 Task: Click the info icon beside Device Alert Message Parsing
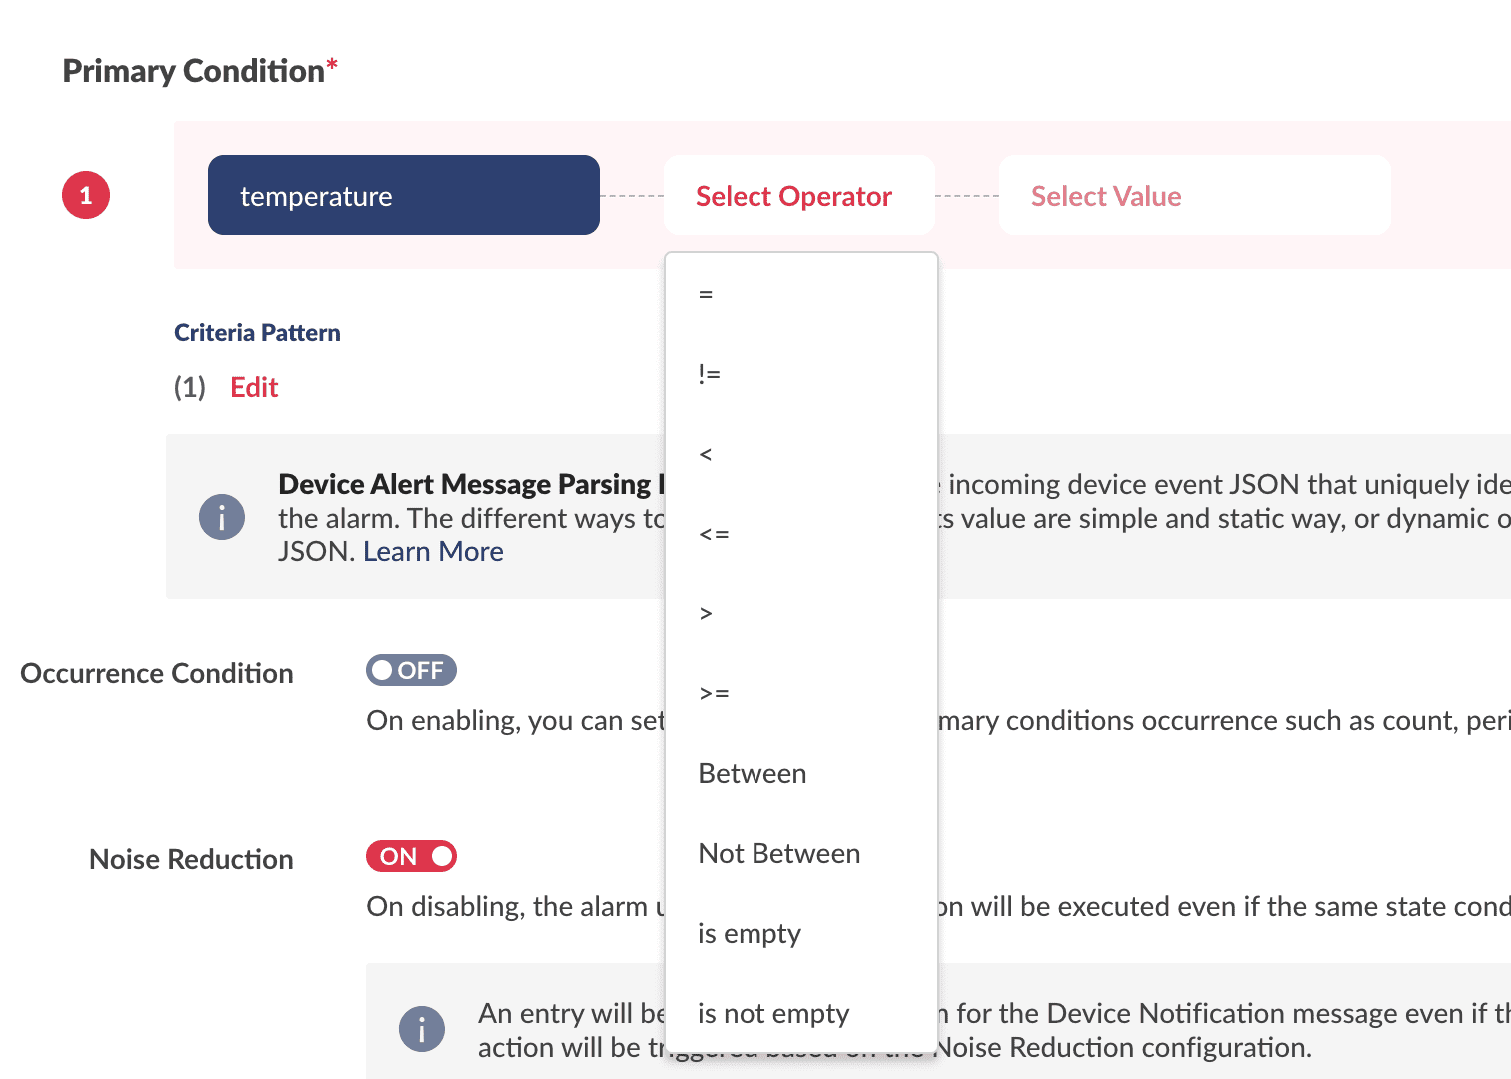tap(221, 517)
